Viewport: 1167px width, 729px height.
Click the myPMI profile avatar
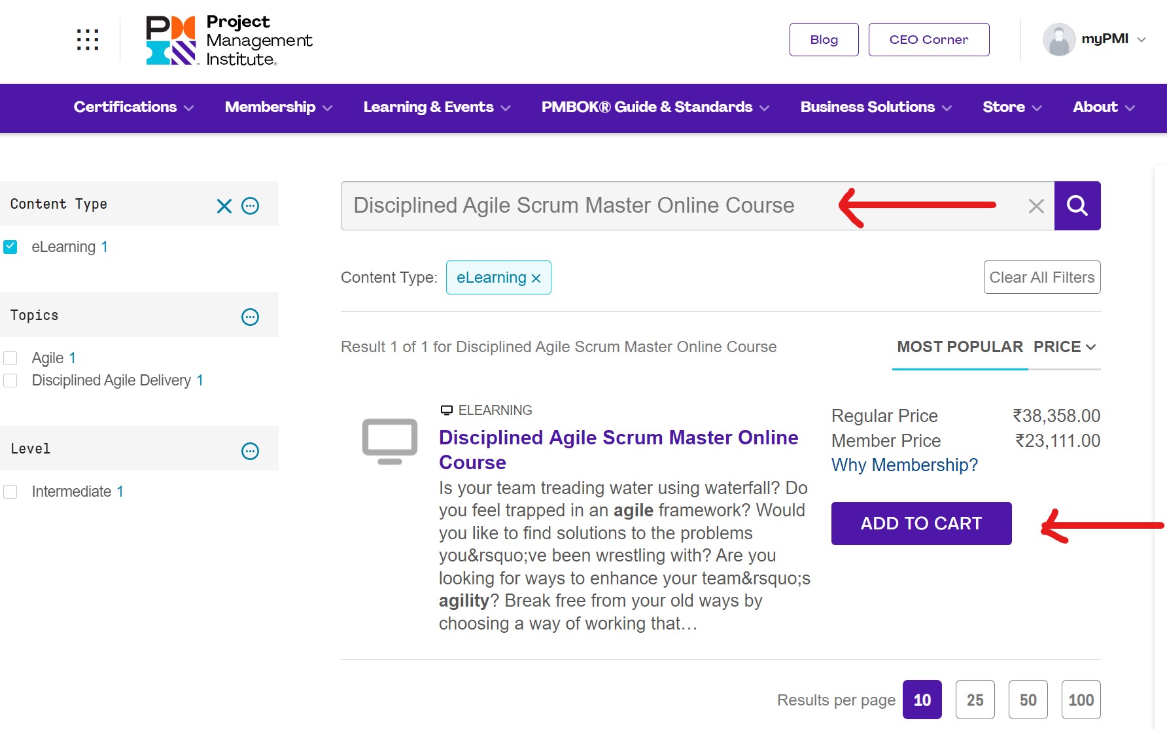(1058, 40)
